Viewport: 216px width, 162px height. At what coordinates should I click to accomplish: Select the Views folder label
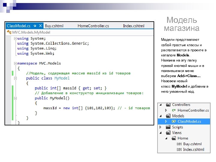pyautogui.click(x=177, y=133)
